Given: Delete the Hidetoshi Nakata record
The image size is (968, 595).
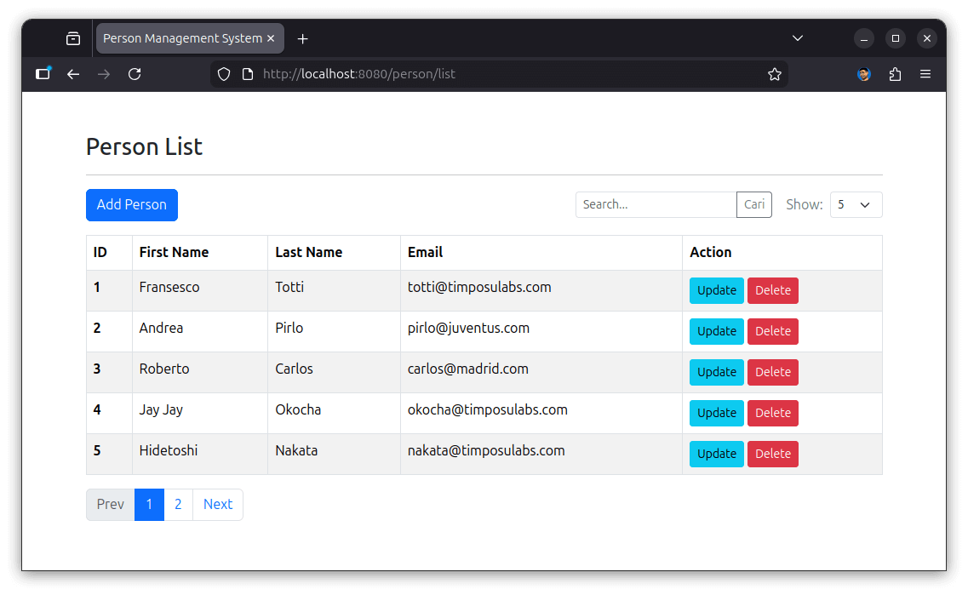Looking at the screenshot, I should pos(772,454).
